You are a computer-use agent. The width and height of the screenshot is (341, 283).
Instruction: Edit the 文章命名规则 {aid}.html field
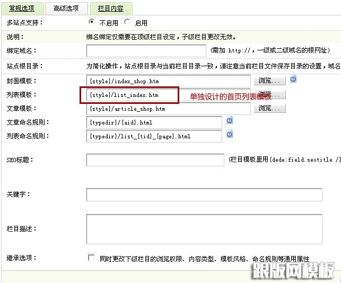click(154, 122)
